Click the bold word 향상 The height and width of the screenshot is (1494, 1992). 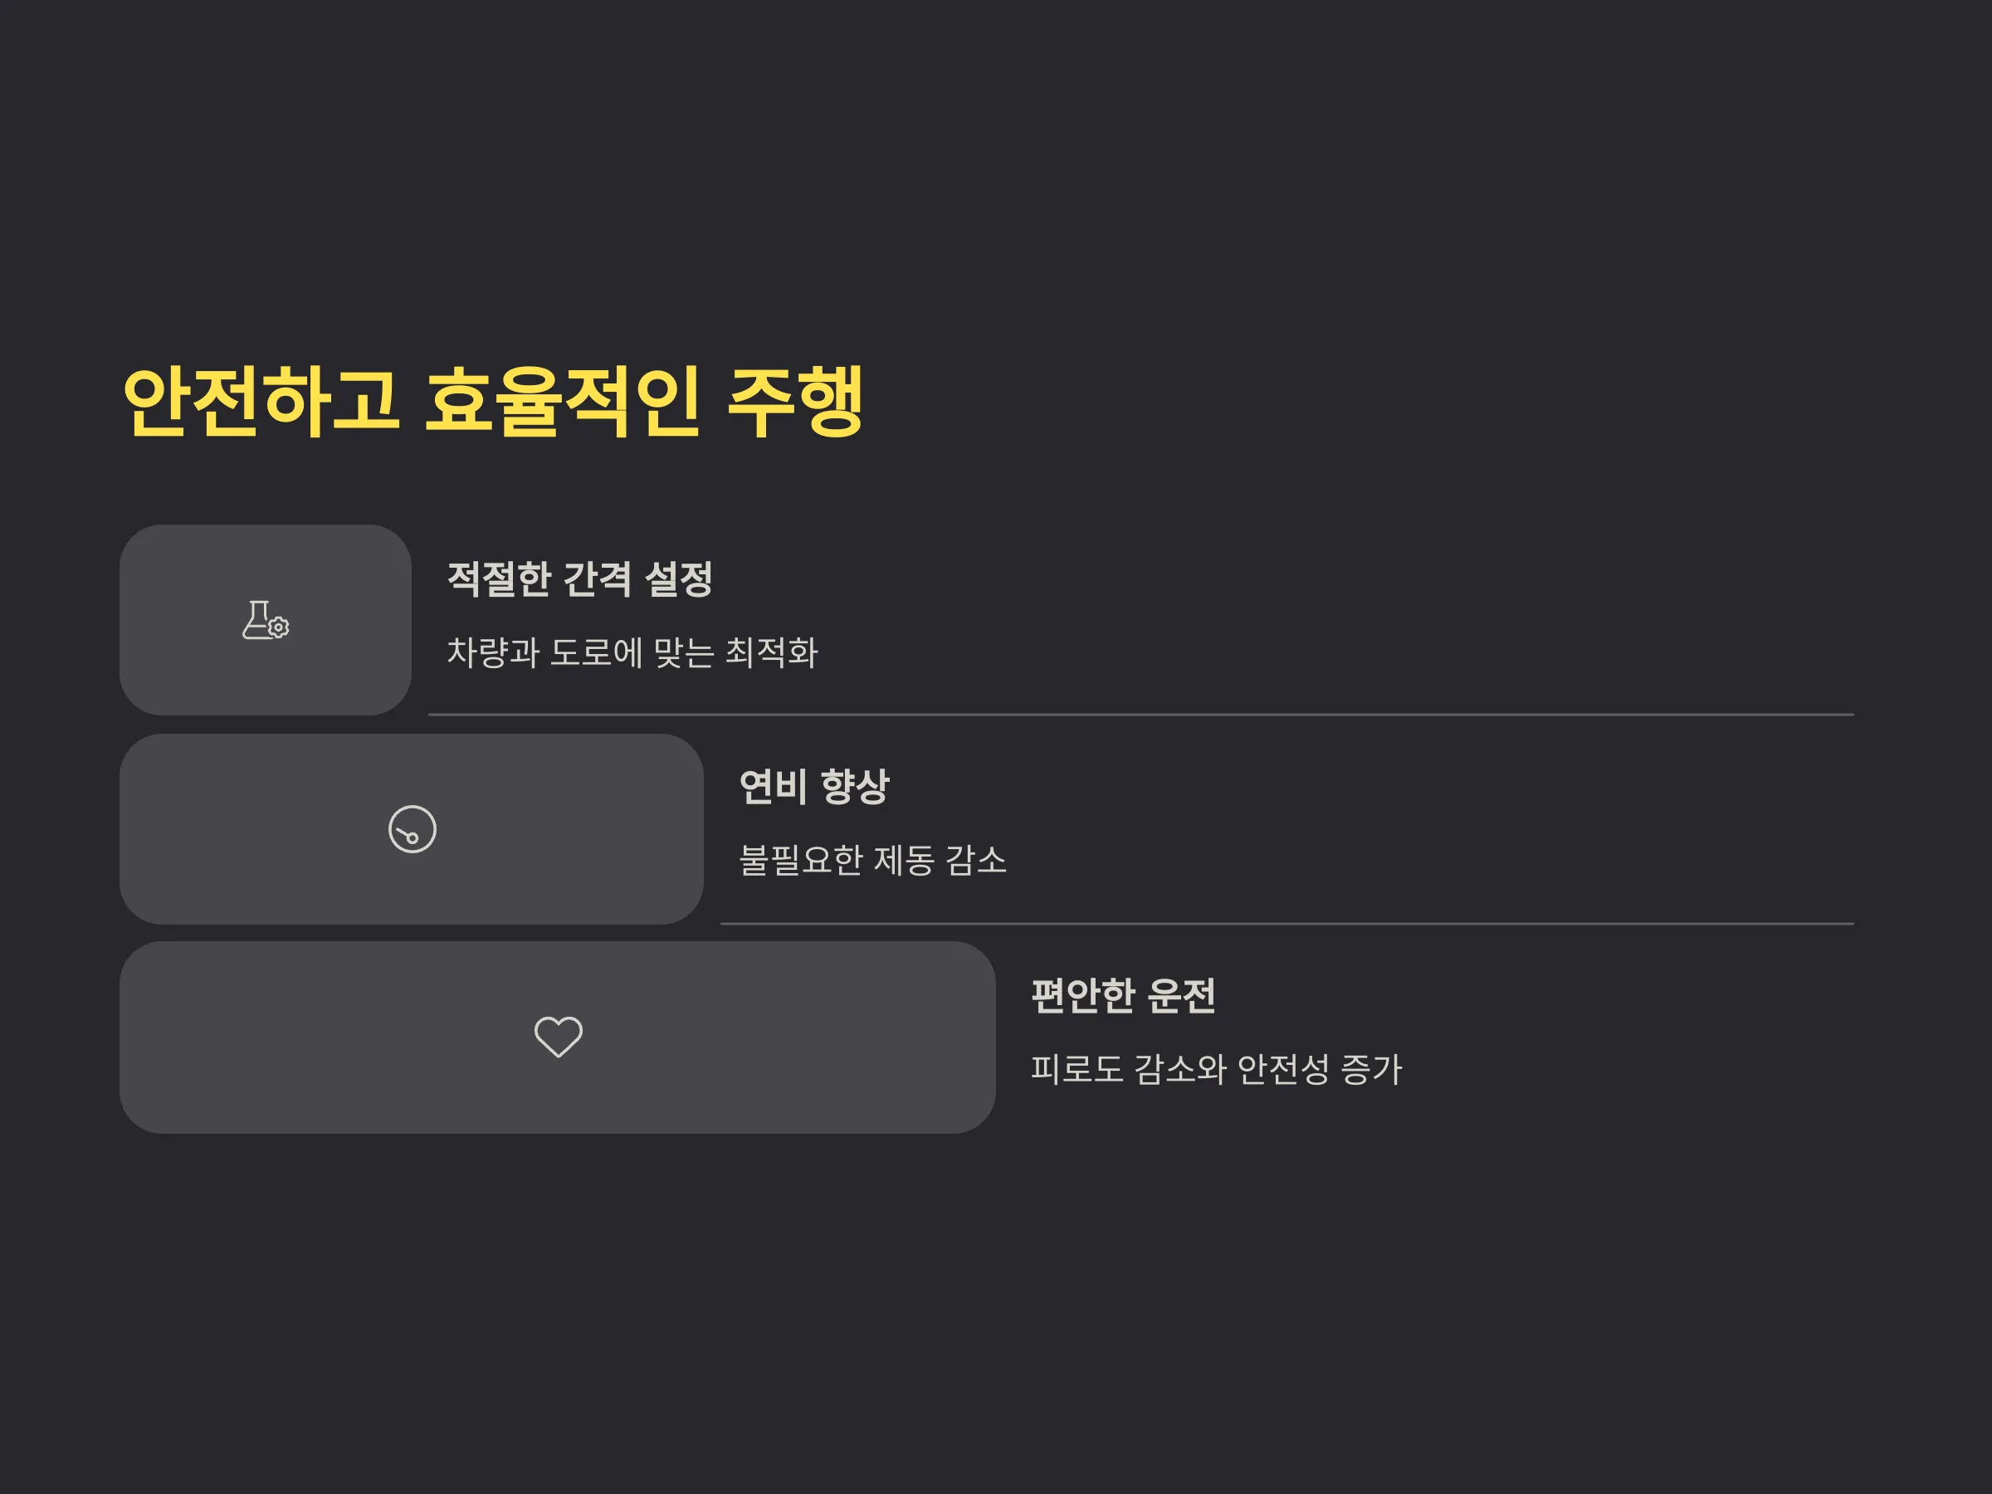[855, 787]
